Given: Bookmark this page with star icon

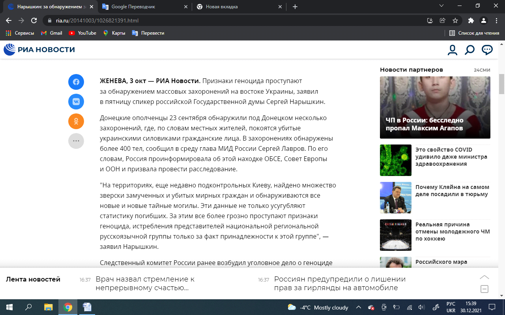Looking at the screenshot, I should pos(455,20).
